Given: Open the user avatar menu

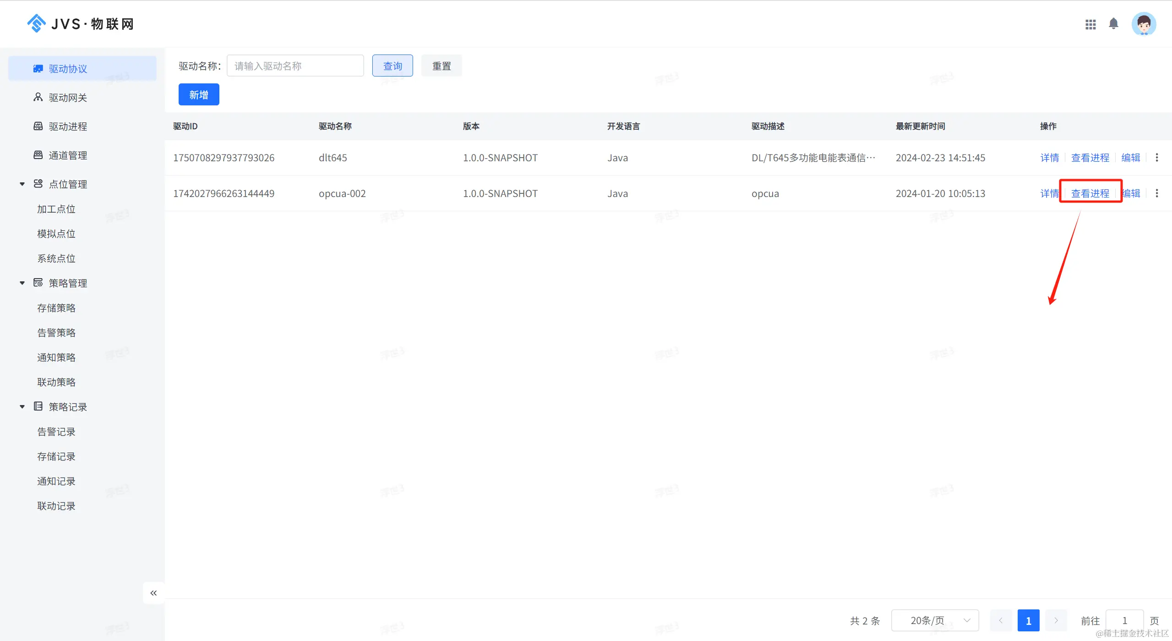Looking at the screenshot, I should pyautogui.click(x=1144, y=24).
